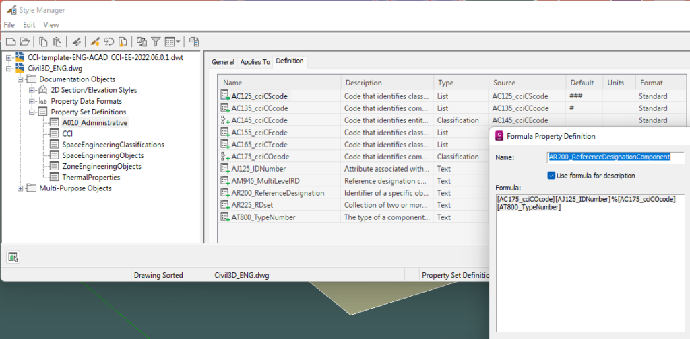Click the Style Manager title bar icon
The image size is (690, 339).
(12, 9)
